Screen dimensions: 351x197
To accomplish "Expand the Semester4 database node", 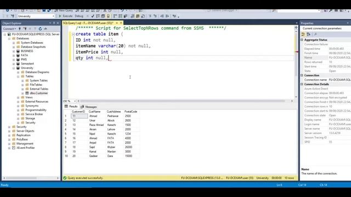I will (14, 63).
